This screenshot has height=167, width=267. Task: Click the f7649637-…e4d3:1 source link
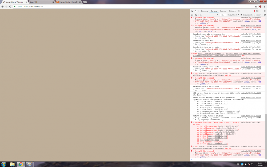pos(243,54)
